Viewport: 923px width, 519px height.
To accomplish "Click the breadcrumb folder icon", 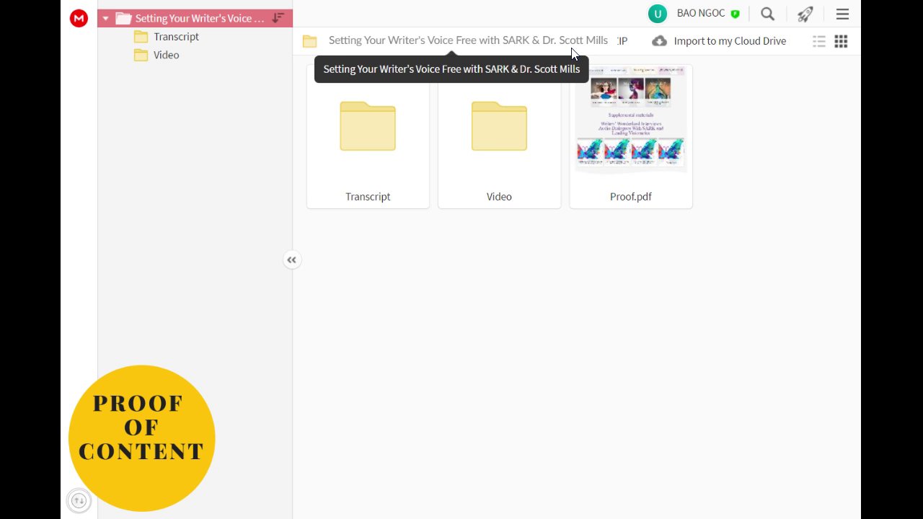I will point(310,41).
